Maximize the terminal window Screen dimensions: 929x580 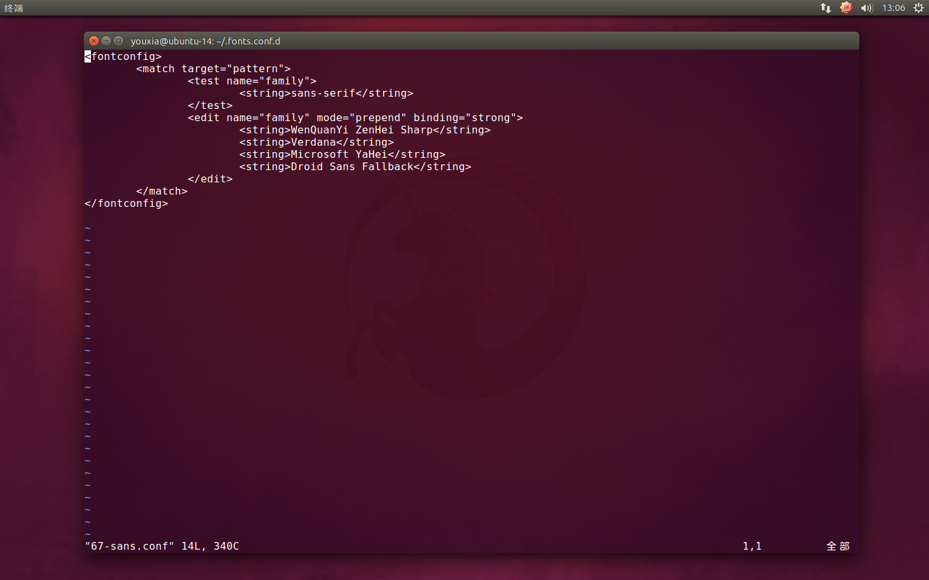coord(118,41)
